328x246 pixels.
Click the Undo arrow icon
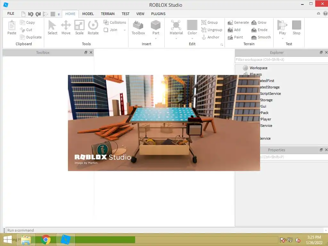pos(30,14)
